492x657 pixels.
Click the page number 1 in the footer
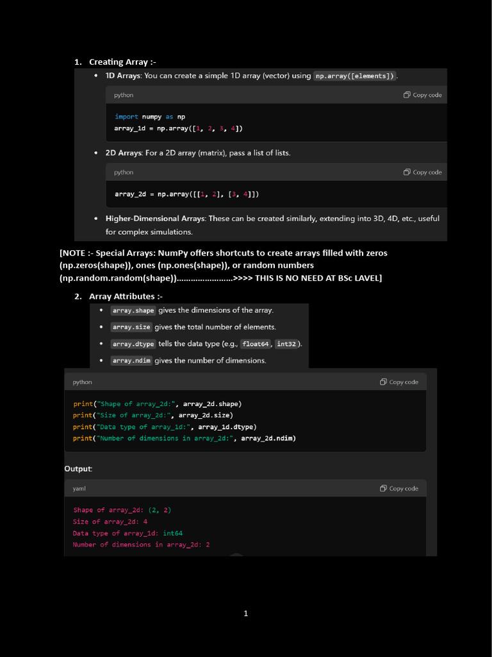245,613
